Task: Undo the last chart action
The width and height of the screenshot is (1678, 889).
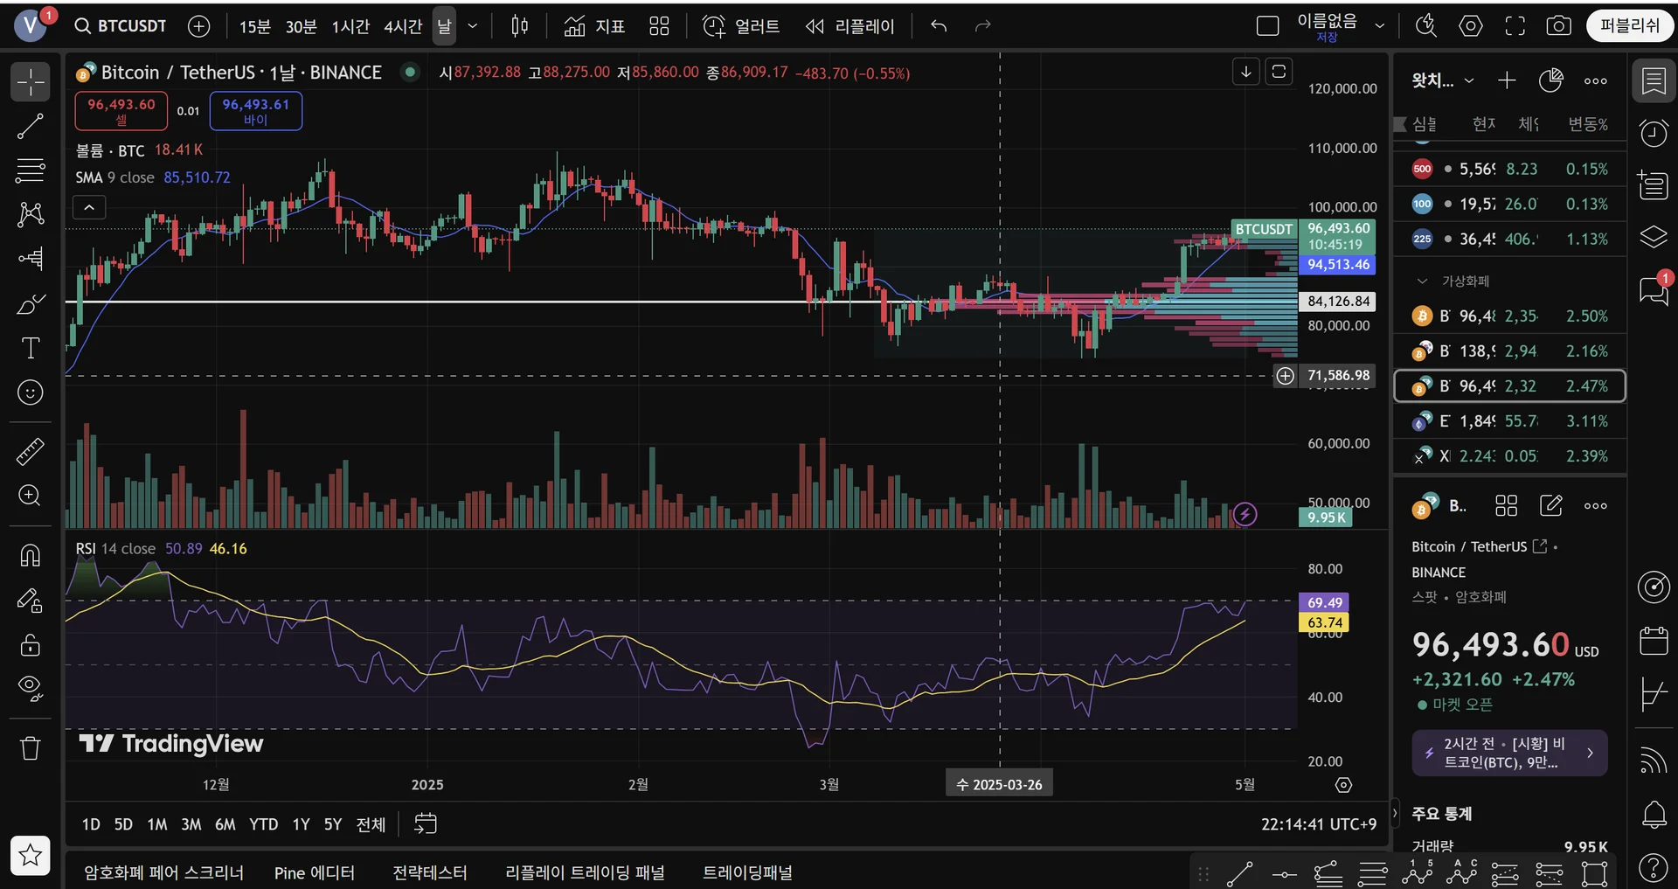Action: click(939, 26)
